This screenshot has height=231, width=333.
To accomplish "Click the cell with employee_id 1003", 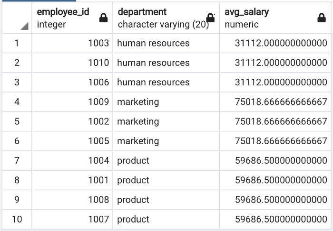I will (x=72, y=43).
